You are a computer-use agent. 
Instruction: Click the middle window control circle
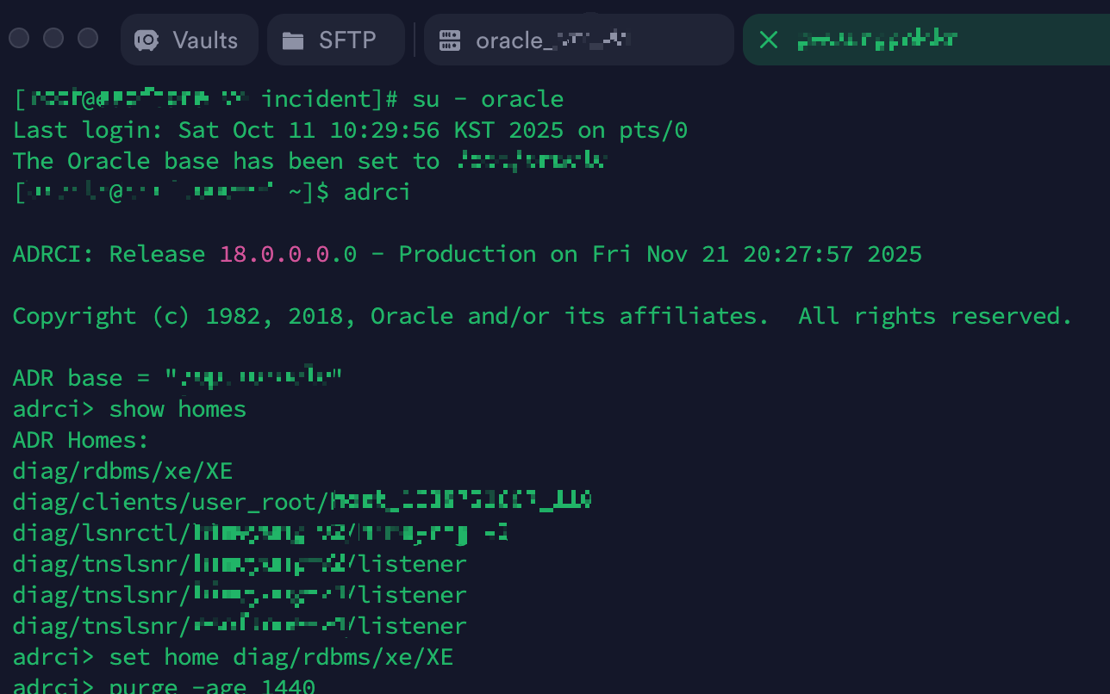(53, 38)
